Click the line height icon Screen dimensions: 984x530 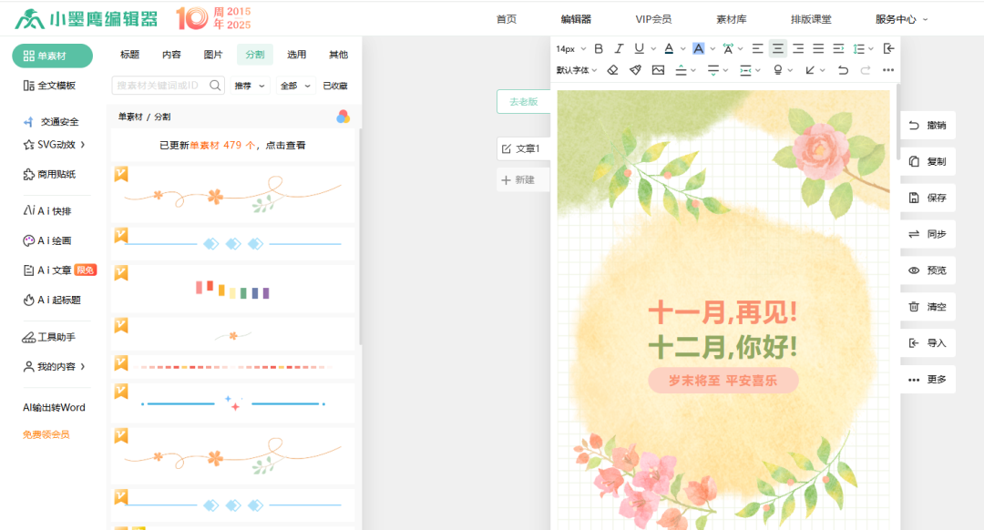coord(859,49)
